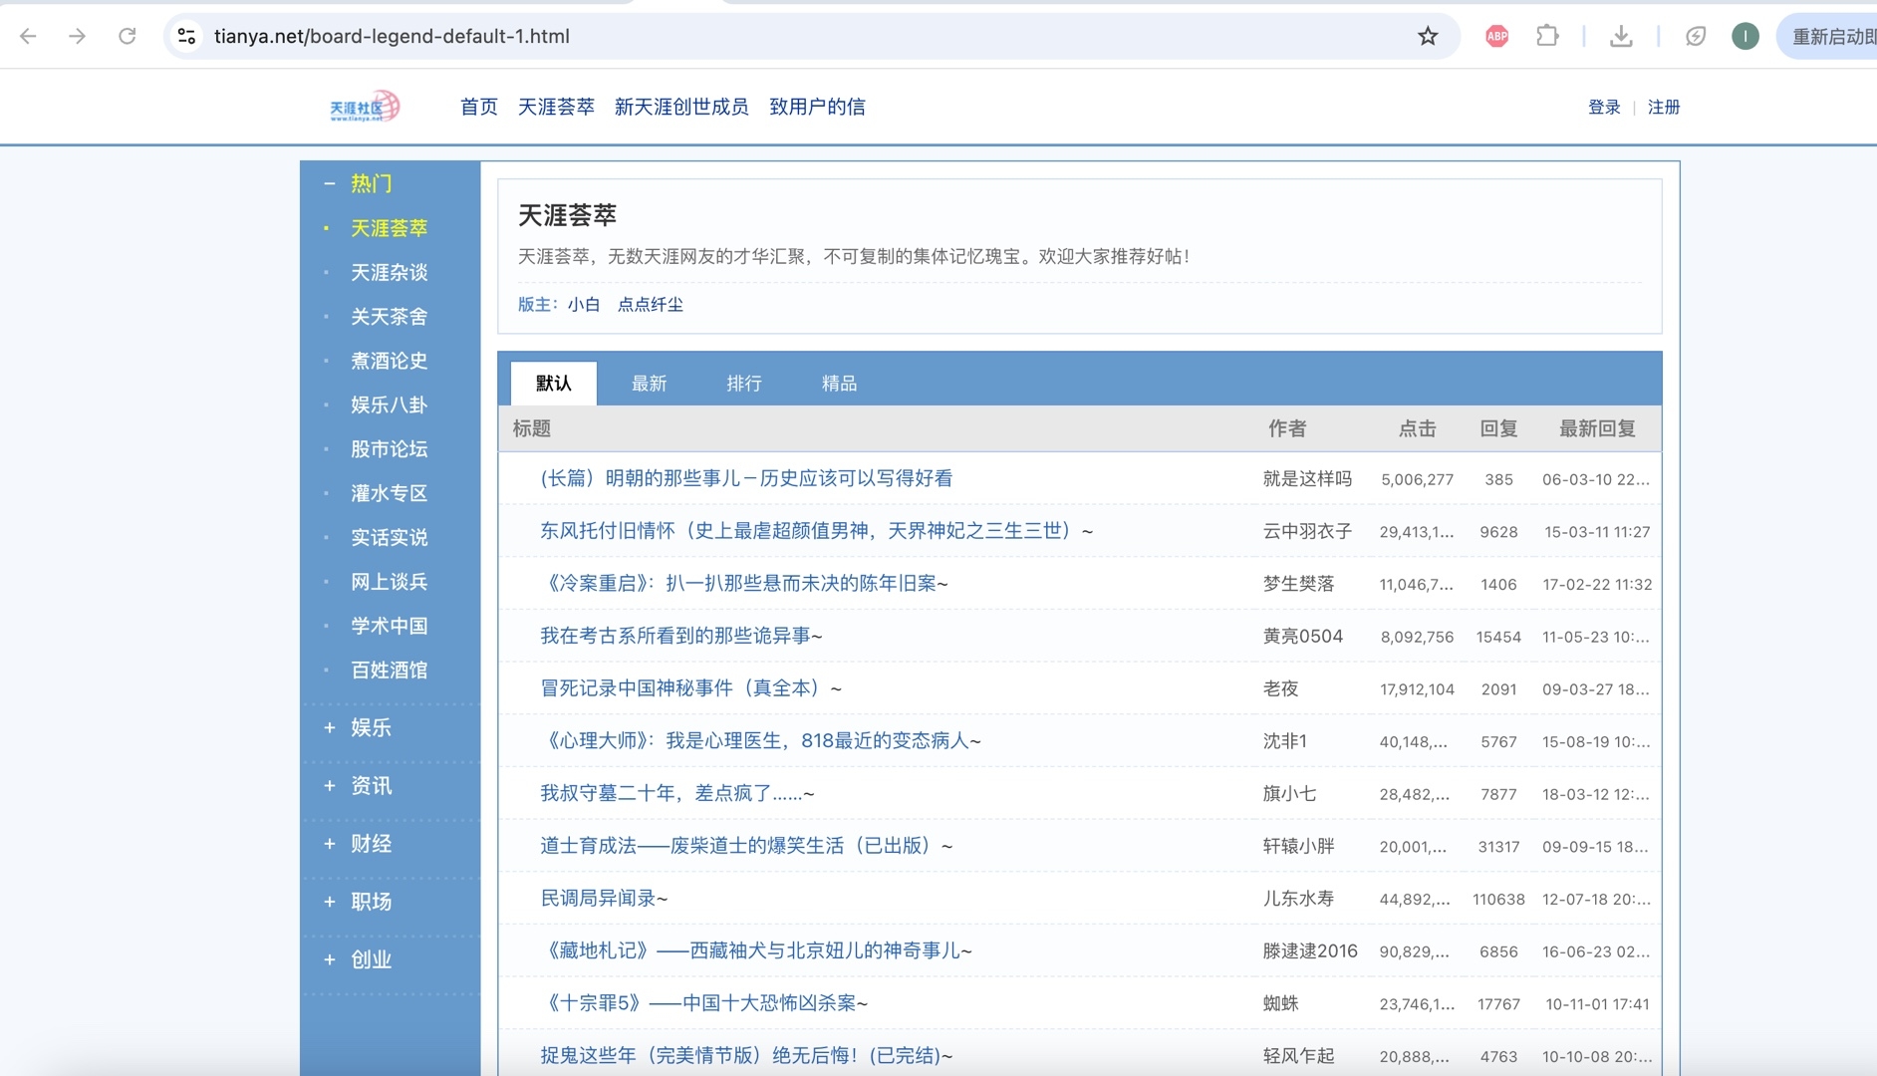This screenshot has height=1076, width=1877.
Task: Open 煮酒论史 board in sidebar
Action: 389,361
